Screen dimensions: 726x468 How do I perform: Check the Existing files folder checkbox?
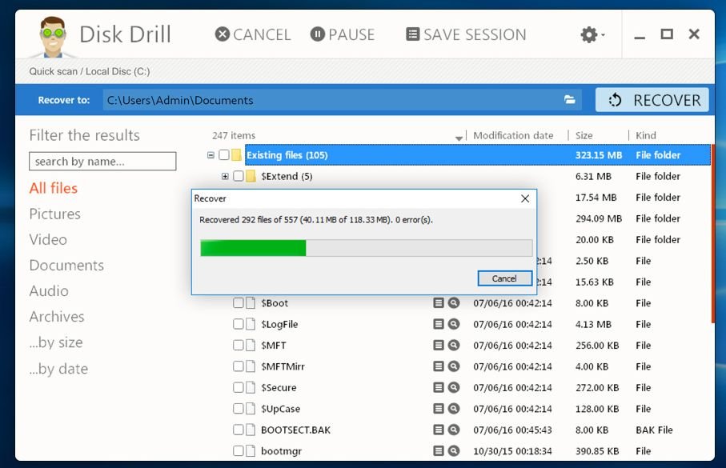point(223,154)
